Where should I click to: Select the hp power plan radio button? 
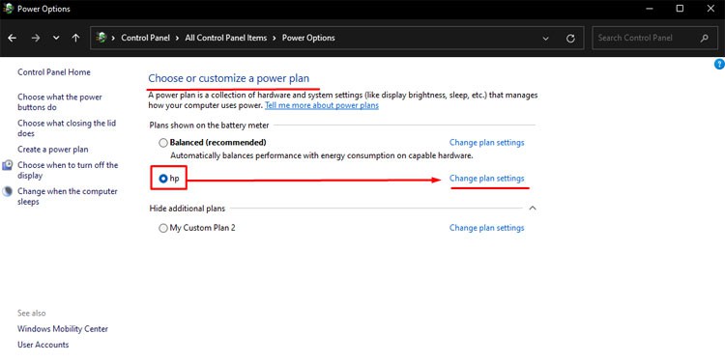(x=162, y=179)
